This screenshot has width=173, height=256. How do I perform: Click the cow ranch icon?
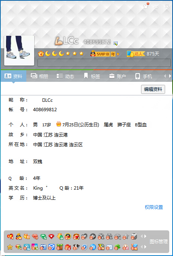coord(76,247)
